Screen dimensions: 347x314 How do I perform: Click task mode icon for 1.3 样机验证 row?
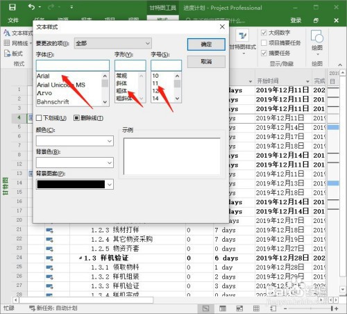point(49,258)
